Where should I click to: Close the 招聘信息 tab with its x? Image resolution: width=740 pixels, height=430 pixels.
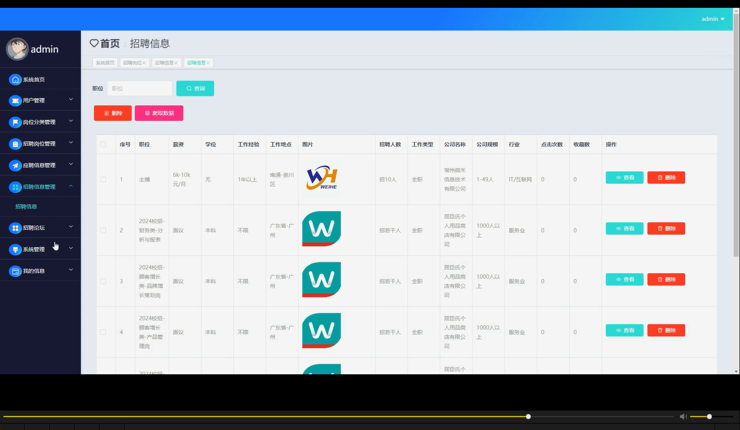click(208, 63)
